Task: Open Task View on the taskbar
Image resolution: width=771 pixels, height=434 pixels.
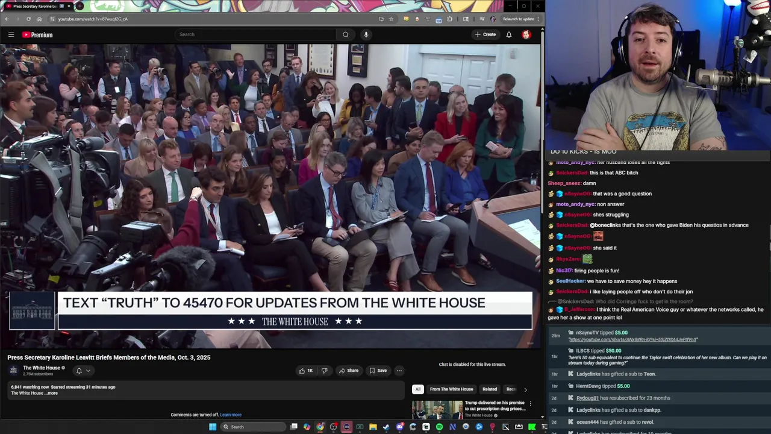Action: click(293, 427)
